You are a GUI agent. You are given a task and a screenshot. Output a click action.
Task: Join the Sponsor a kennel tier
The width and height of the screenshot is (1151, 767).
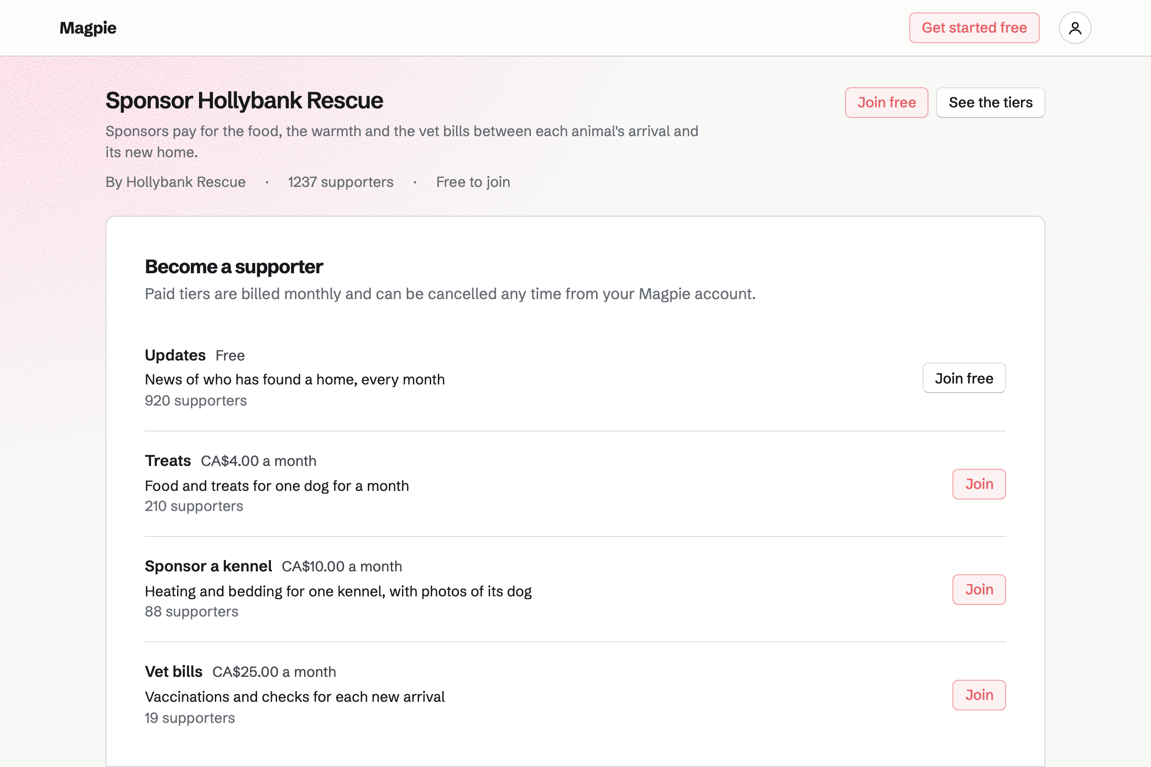(979, 590)
